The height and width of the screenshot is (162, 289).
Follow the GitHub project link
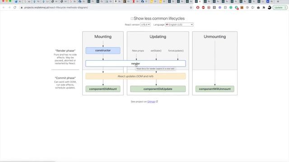coord(151,102)
